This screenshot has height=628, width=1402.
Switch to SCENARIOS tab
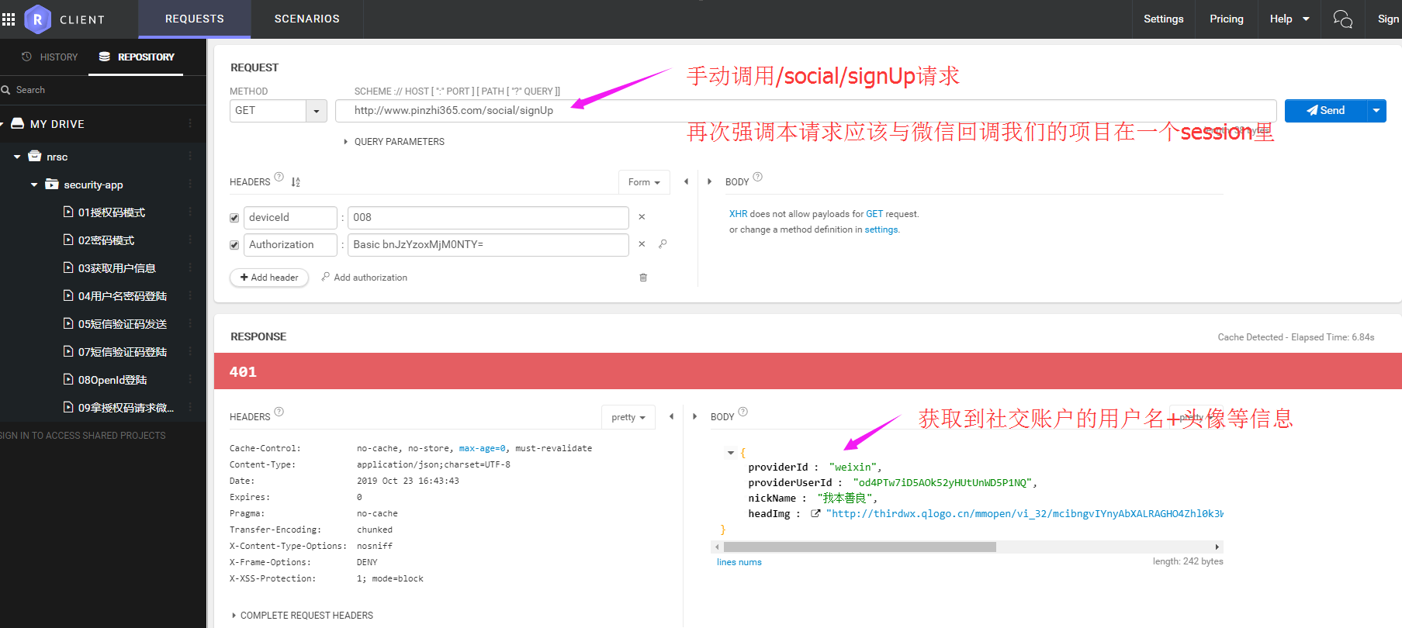tap(307, 19)
